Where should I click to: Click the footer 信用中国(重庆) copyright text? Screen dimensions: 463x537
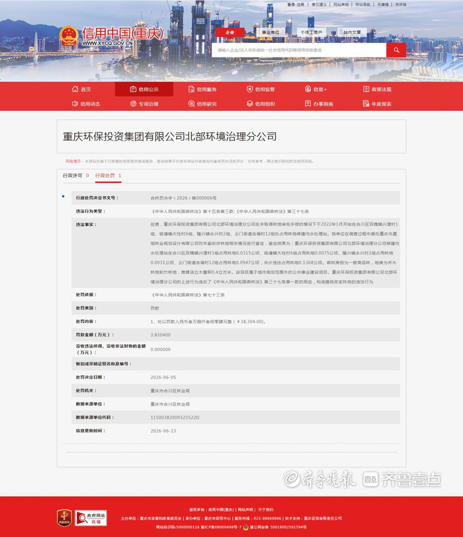[221, 510]
